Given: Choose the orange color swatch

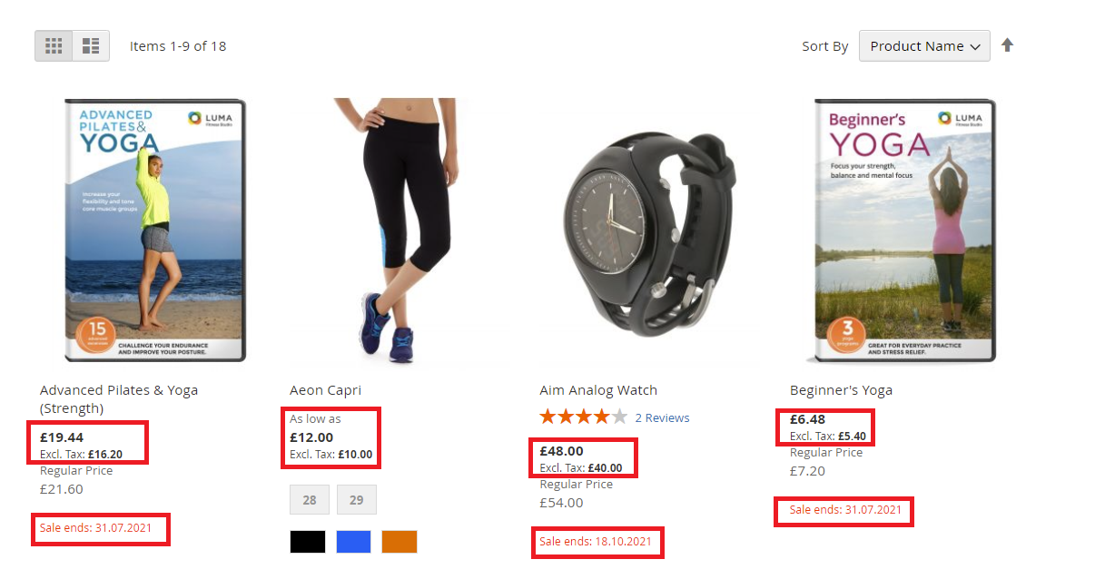Looking at the screenshot, I should pos(400,542).
